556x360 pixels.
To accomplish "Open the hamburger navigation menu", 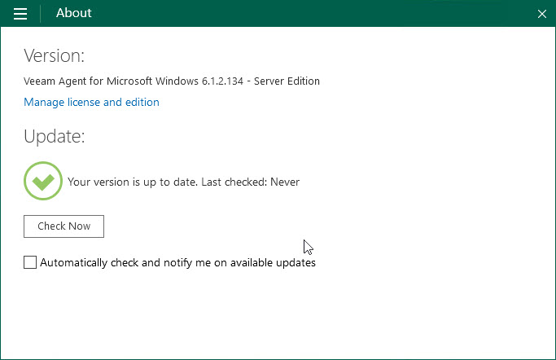I will 20,14.
